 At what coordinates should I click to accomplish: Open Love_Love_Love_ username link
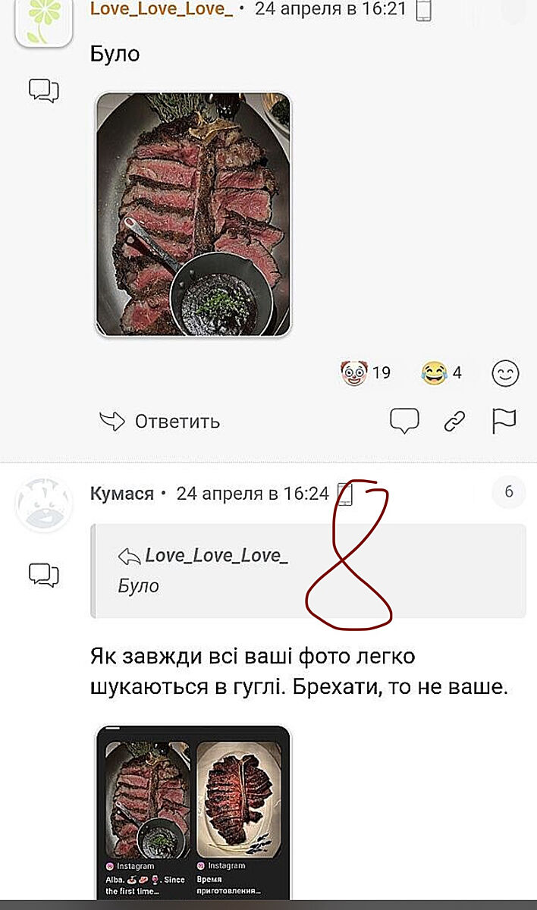162,8
